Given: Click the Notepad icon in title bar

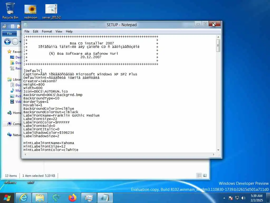Looking at the screenshot, I should pyautogui.click(x=26, y=25).
